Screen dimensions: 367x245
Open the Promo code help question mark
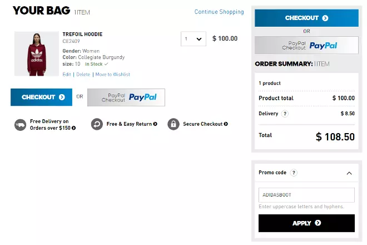point(294,173)
